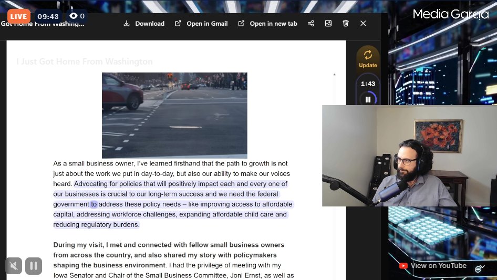
Task: Click the 09:43 stream time
Action: [48, 16]
